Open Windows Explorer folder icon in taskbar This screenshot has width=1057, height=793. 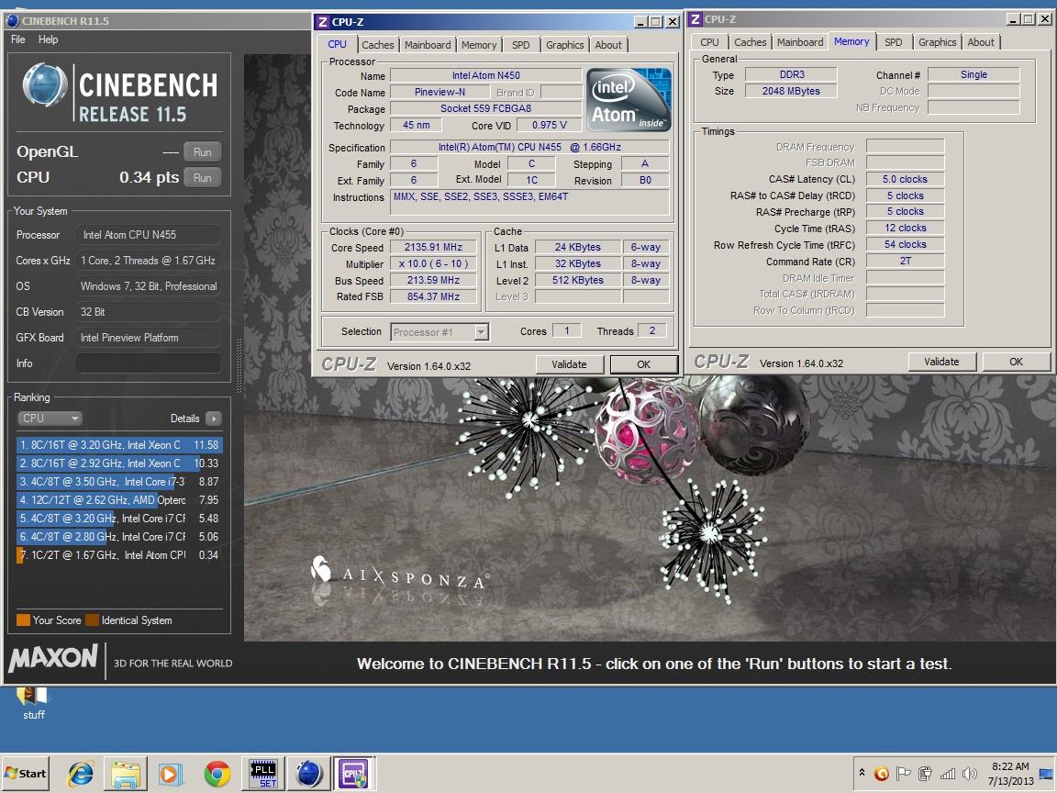[x=126, y=774]
